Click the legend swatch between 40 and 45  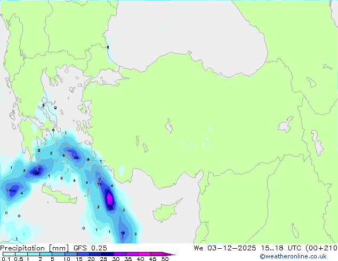144,254
